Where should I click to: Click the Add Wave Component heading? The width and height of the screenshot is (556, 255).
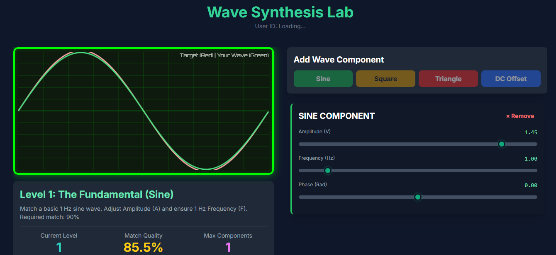339,60
